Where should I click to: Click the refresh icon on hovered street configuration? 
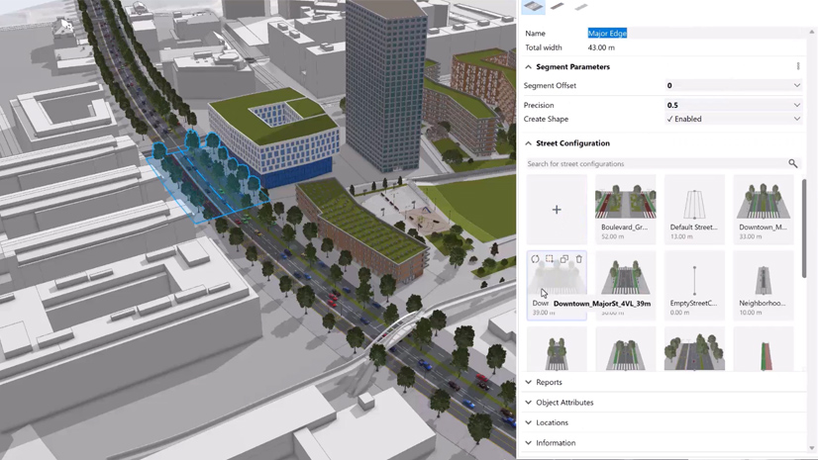[x=535, y=259]
